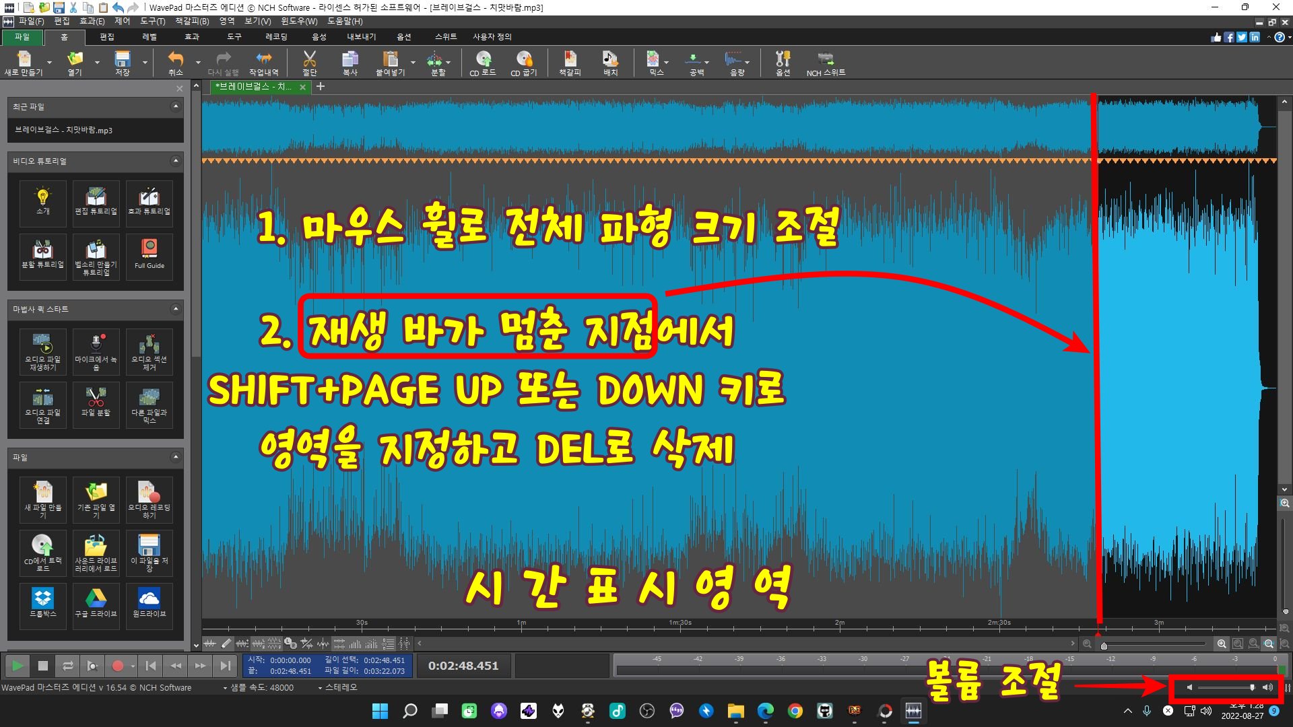Click CD에서 트랙 로드 in 파일 panel
This screenshot has height=727, width=1293.
(42, 553)
